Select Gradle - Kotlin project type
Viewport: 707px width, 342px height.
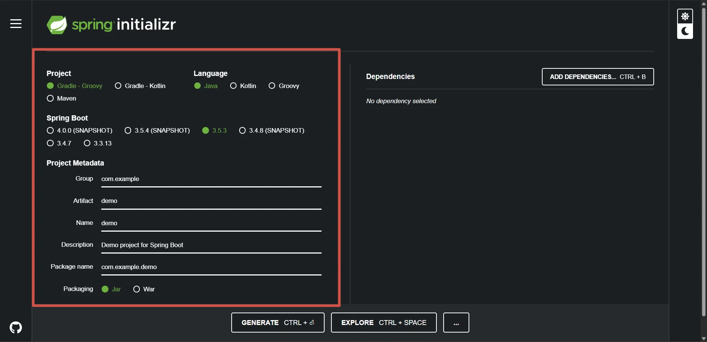tap(140, 86)
